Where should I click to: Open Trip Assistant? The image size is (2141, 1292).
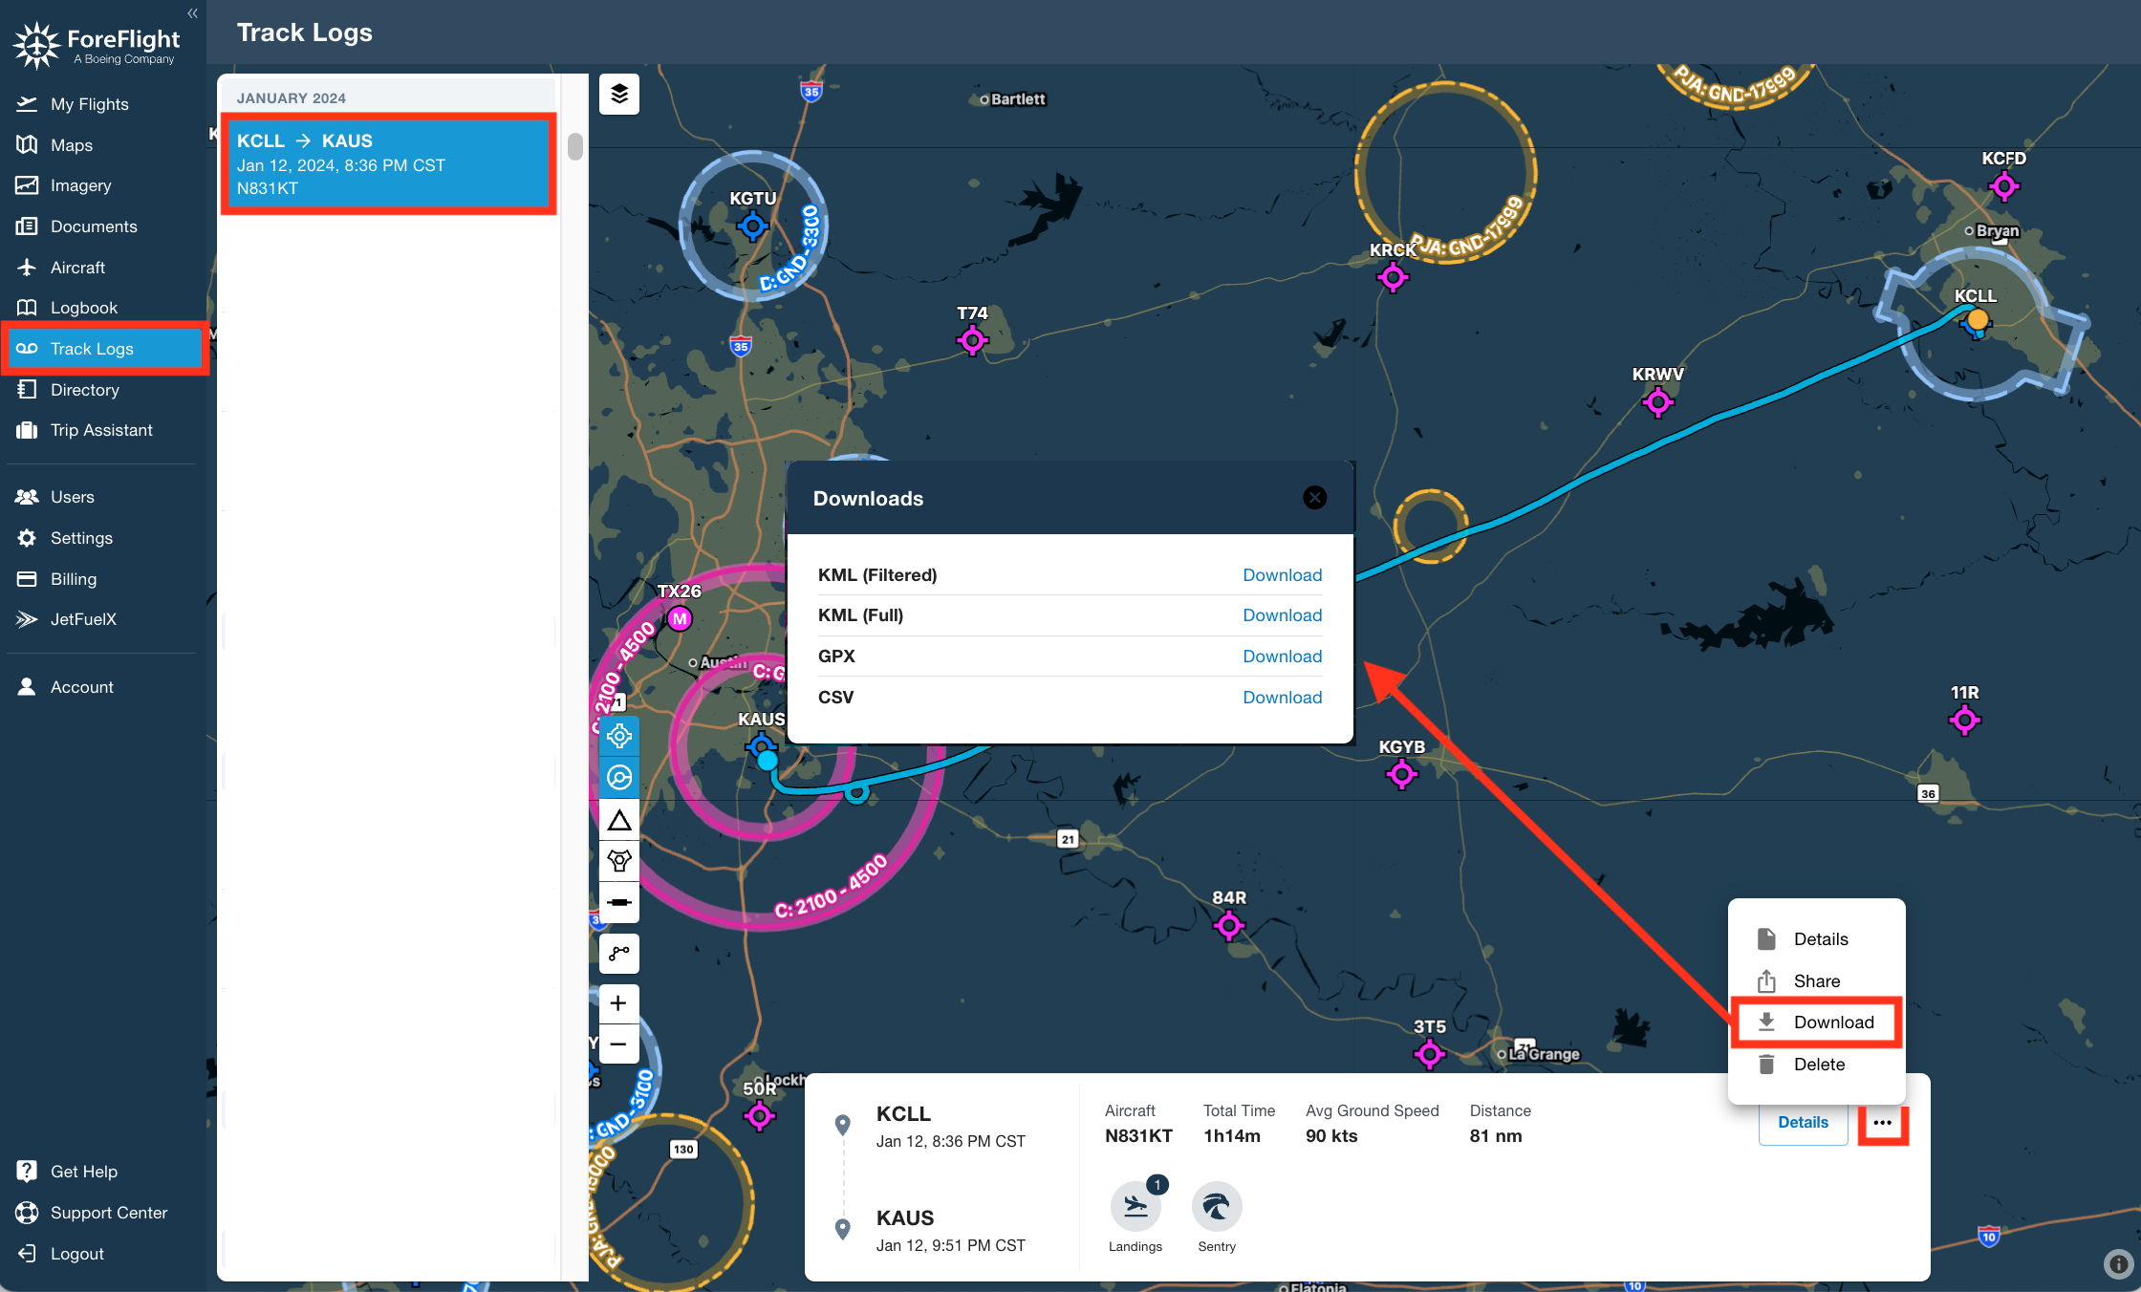(x=101, y=430)
